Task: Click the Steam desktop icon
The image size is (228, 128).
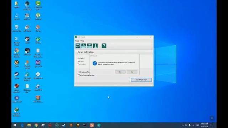Action: [x=17, y=75]
